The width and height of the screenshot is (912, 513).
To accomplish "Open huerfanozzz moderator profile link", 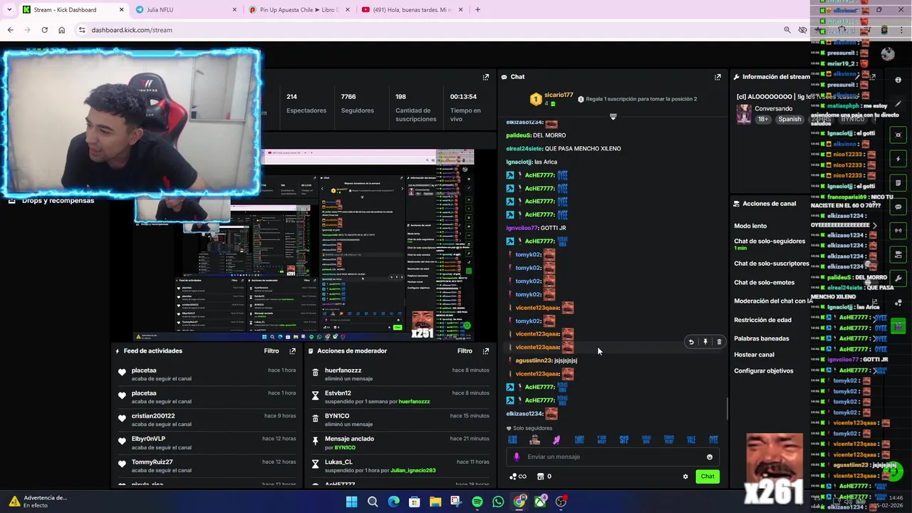I will click(414, 402).
